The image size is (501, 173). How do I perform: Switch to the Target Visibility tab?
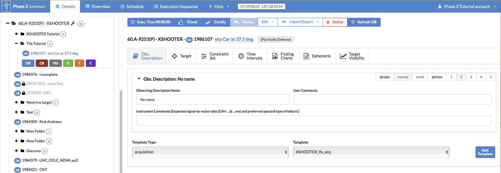tap(352, 56)
